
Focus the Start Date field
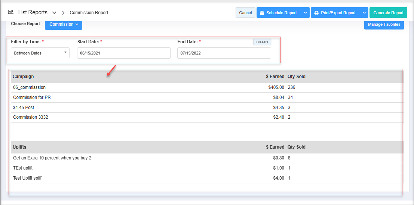pyautogui.click(x=123, y=53)
